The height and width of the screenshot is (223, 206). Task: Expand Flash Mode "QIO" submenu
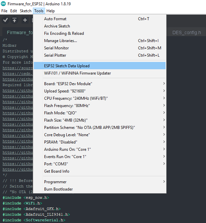[x=100, y=113]
